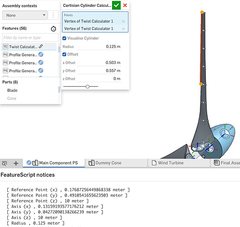
Task: Click the regeneration time stopwatch icon
Action: [53, 29]
